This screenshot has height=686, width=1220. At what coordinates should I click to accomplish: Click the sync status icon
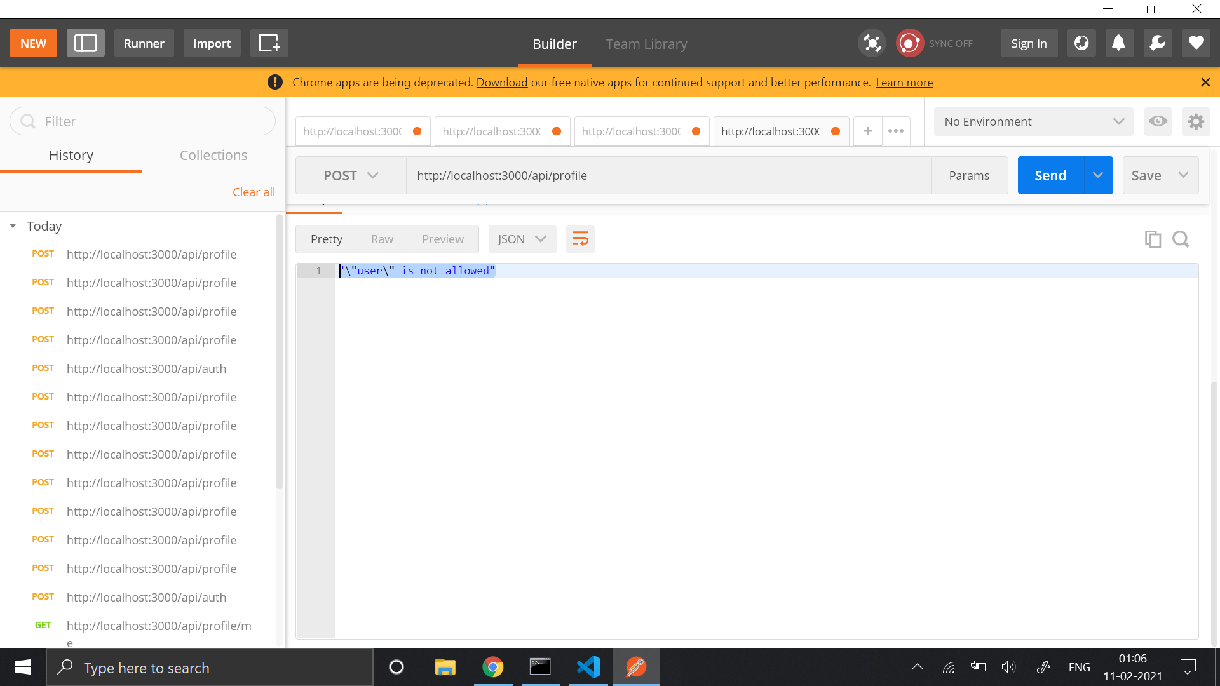[x=909, y=43]
